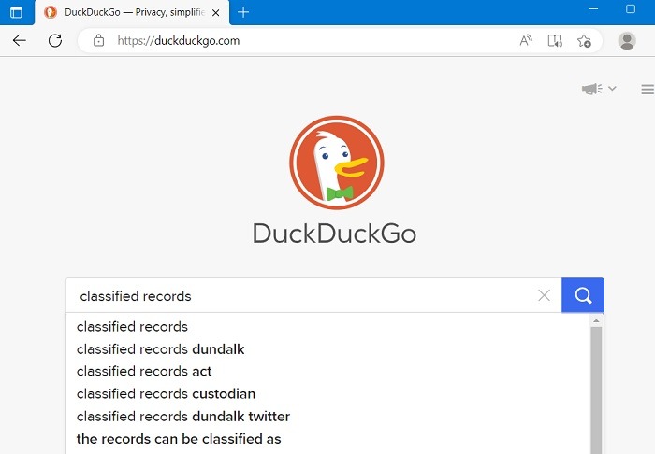Open Immersive Reader icon
Viewport: 655px width, 454px height.
[x=555, y=40]
